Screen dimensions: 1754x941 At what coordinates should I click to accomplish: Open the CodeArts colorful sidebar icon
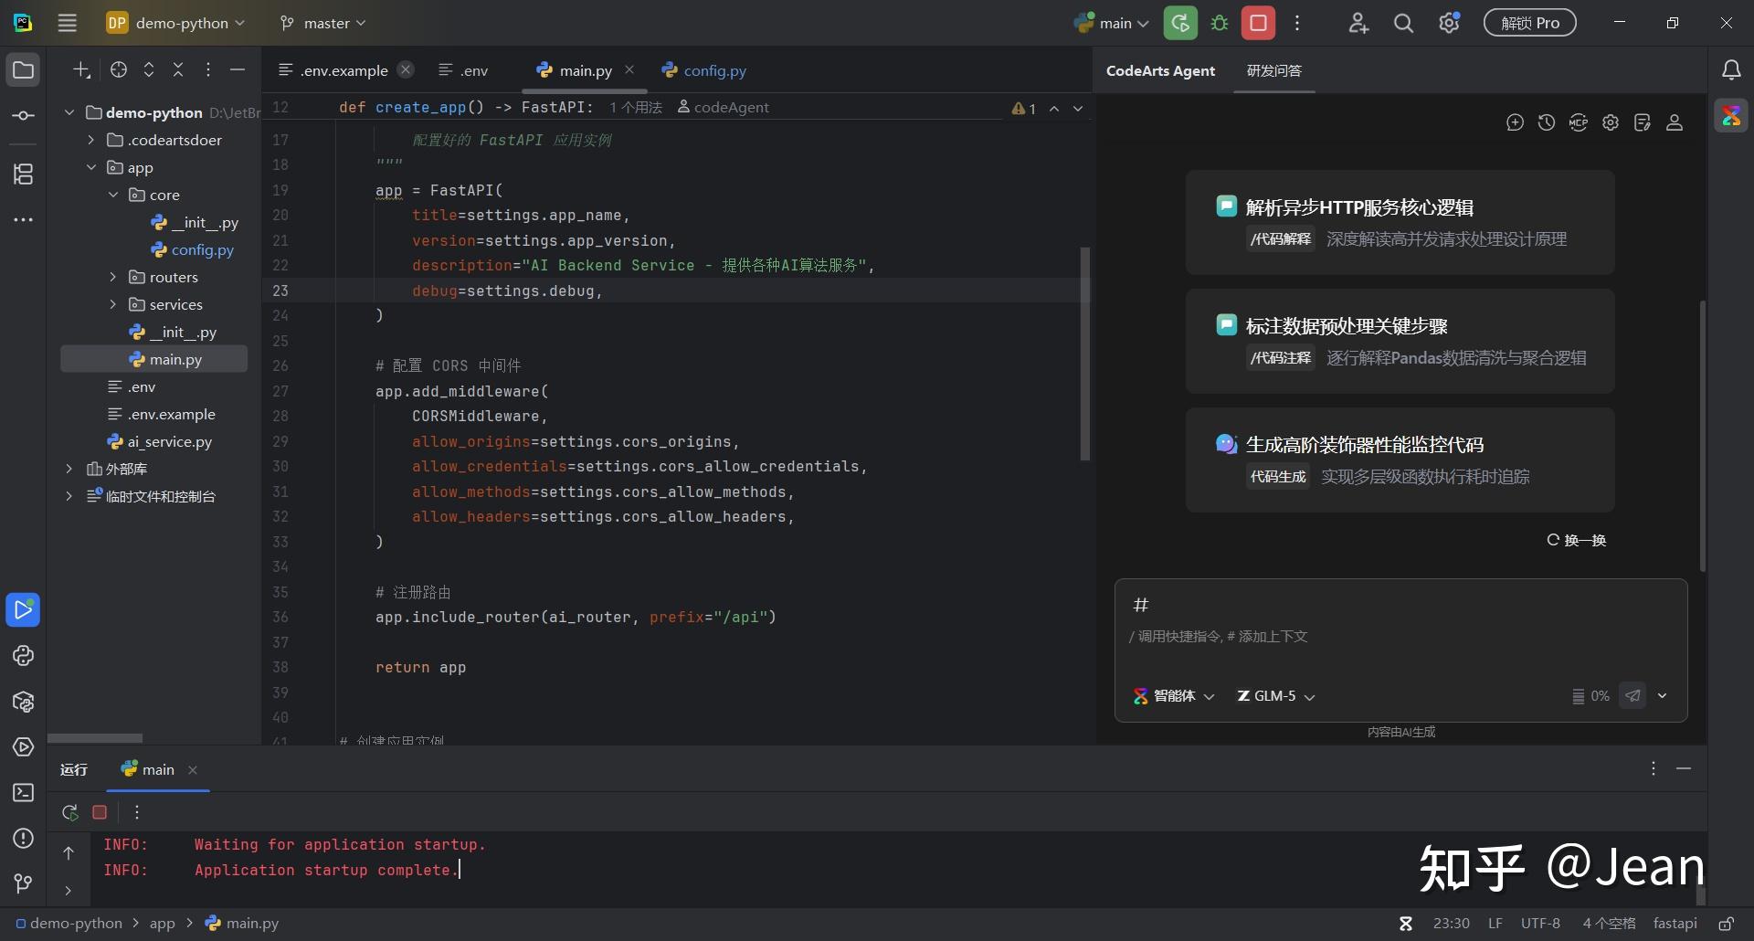tap(1731, 116)
